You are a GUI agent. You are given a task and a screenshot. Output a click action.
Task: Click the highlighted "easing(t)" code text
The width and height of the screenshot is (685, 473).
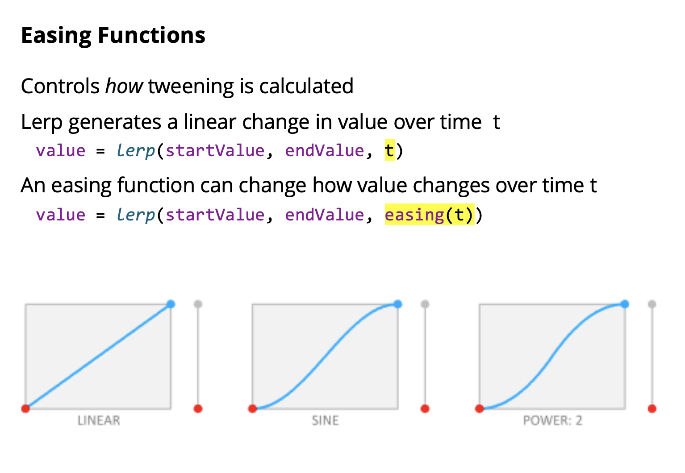pos(429,215)
